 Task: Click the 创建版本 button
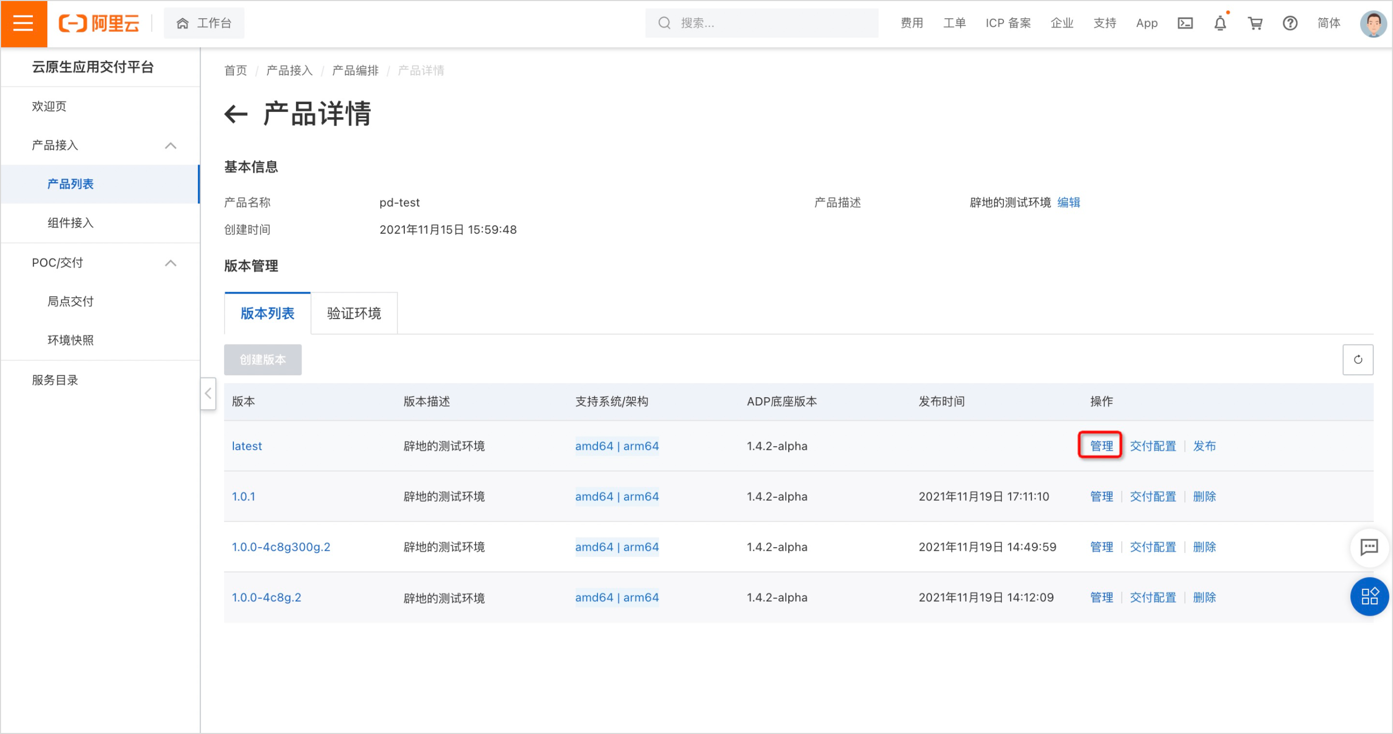coord(263,359)
